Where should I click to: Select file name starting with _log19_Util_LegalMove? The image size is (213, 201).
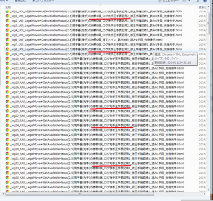[97, 101]
